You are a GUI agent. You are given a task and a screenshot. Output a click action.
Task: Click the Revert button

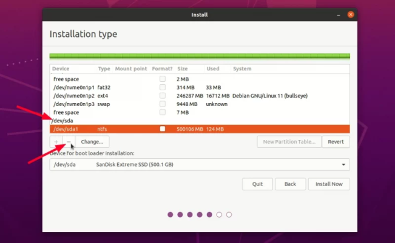click(336, 142)
